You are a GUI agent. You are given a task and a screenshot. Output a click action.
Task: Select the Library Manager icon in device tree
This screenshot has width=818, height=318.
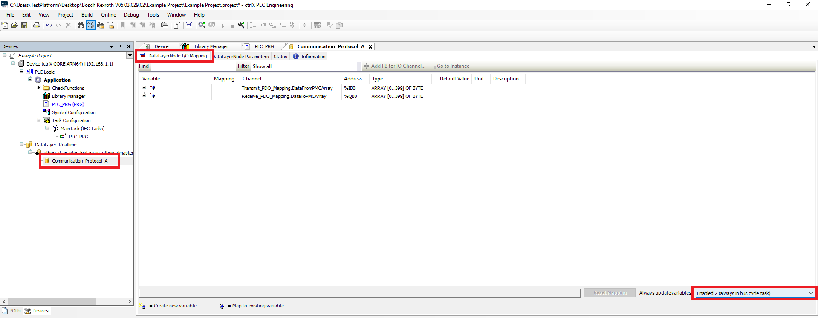pyautogui.click(x=46, y=96)
